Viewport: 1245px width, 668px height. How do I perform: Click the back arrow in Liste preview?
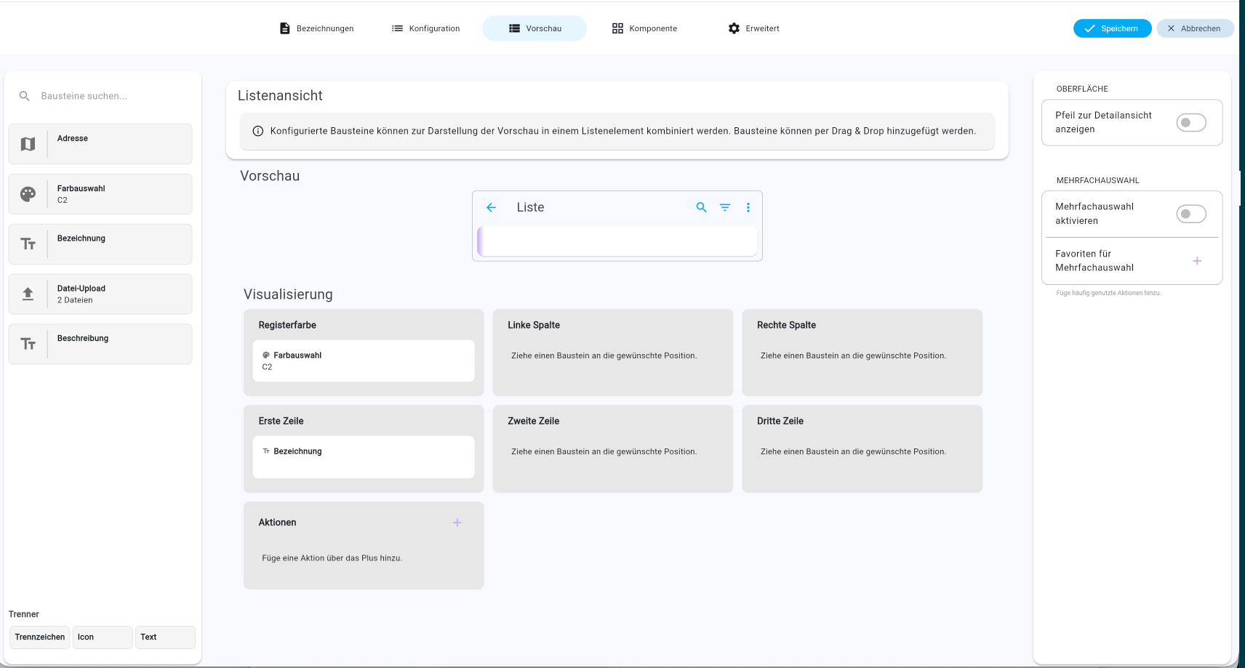pos(491,207)
